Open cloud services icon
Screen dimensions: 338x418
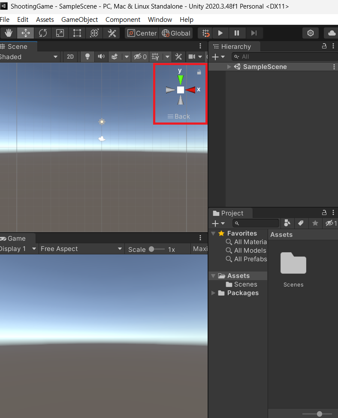[331, 33]
